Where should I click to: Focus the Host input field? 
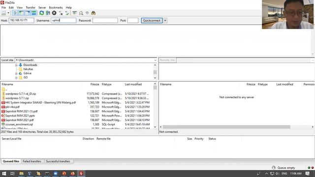(21, 20)
